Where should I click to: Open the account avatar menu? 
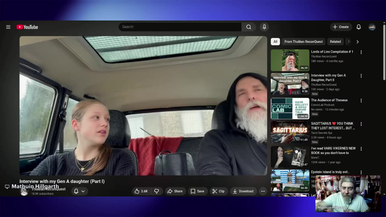tap(372, 27)
